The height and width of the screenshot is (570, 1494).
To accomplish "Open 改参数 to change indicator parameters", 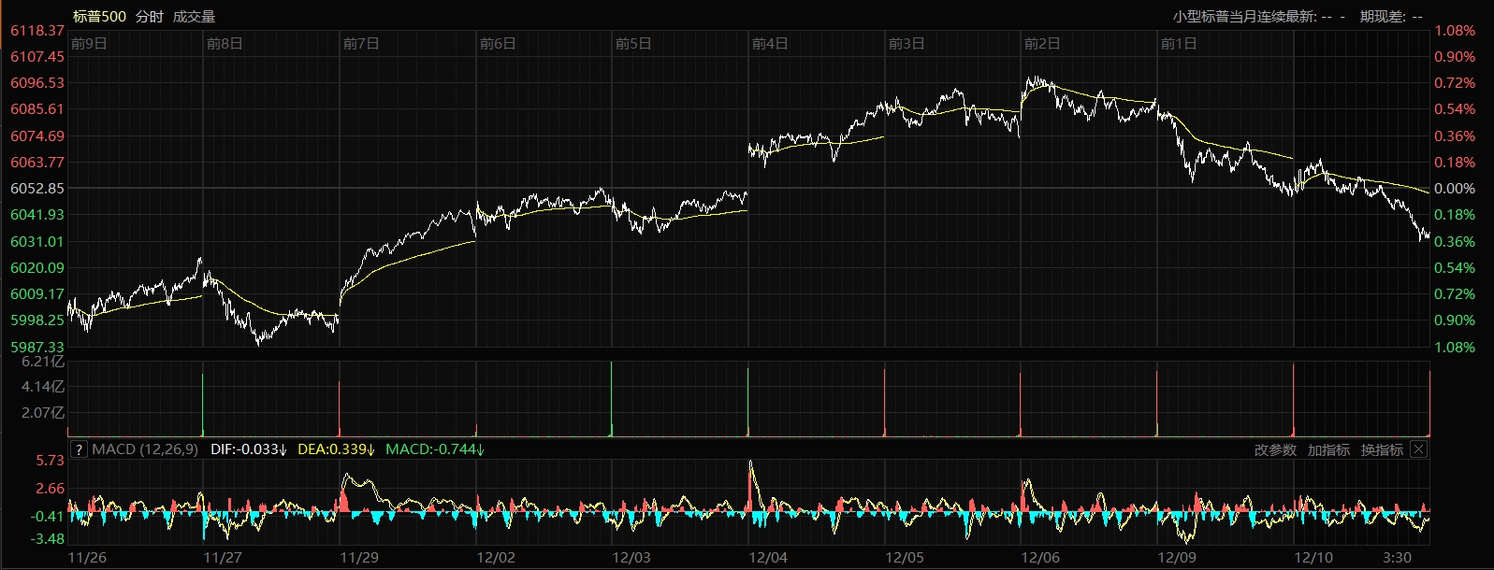I will coord(1275,450).
